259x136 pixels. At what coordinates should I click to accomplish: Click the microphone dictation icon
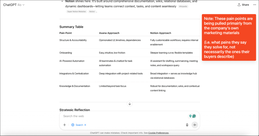187,125
